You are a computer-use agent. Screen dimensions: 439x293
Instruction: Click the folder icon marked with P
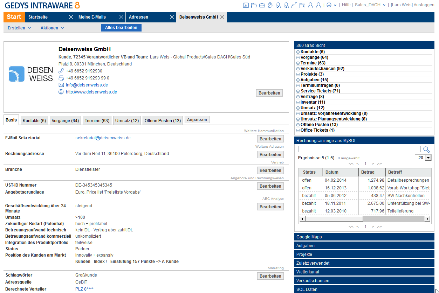click(x=302, y=5)
